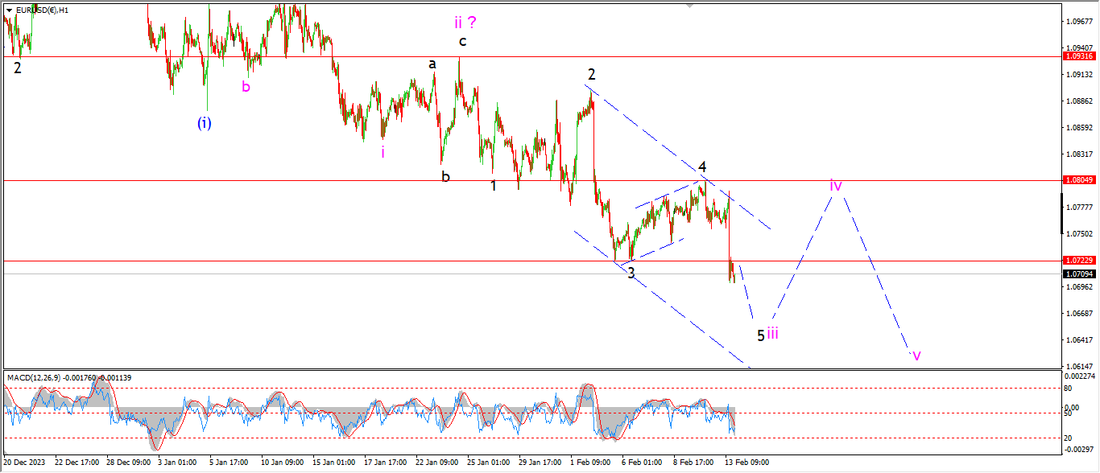Click the '20 Dec 2023' date on time axis
The width and height of the screenshot is (1100, 473).
(x=26, y=463)
